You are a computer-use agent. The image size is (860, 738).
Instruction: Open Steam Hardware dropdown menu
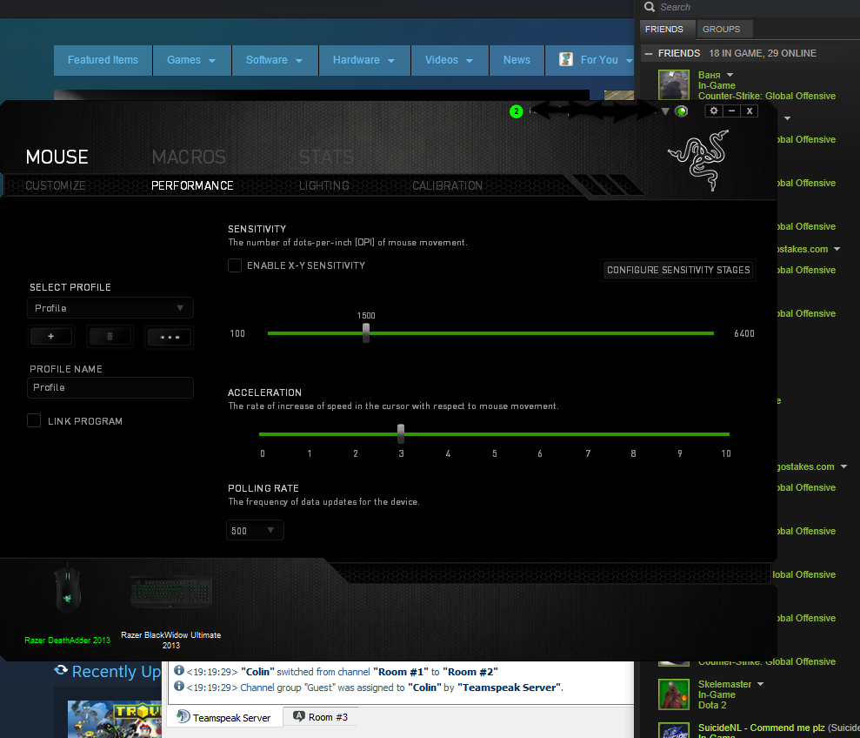click(x=364, y=60)
